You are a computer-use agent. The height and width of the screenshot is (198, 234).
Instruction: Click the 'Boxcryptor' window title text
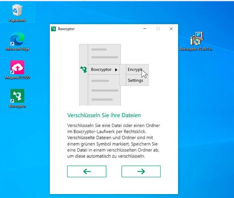(x=66, y=29)
